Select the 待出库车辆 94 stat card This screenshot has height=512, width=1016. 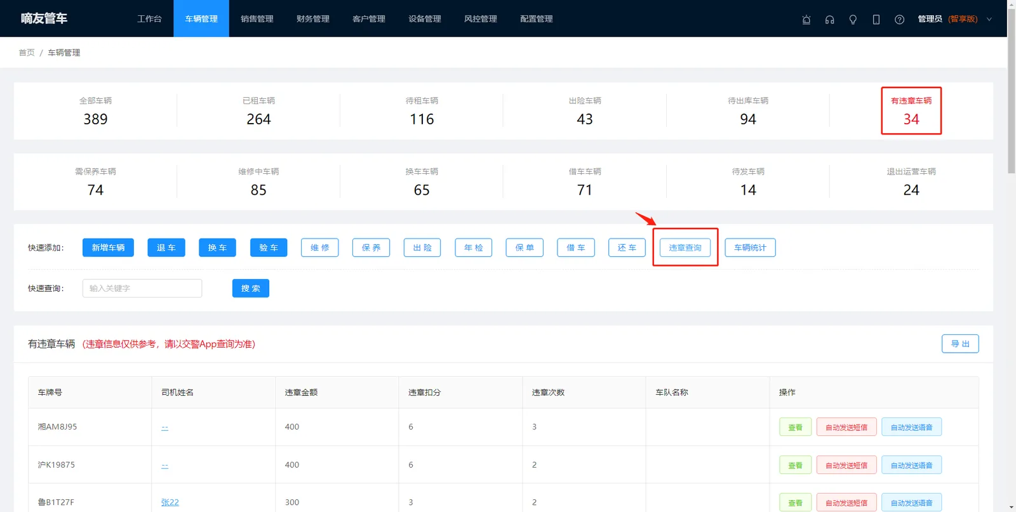[748, 111]
